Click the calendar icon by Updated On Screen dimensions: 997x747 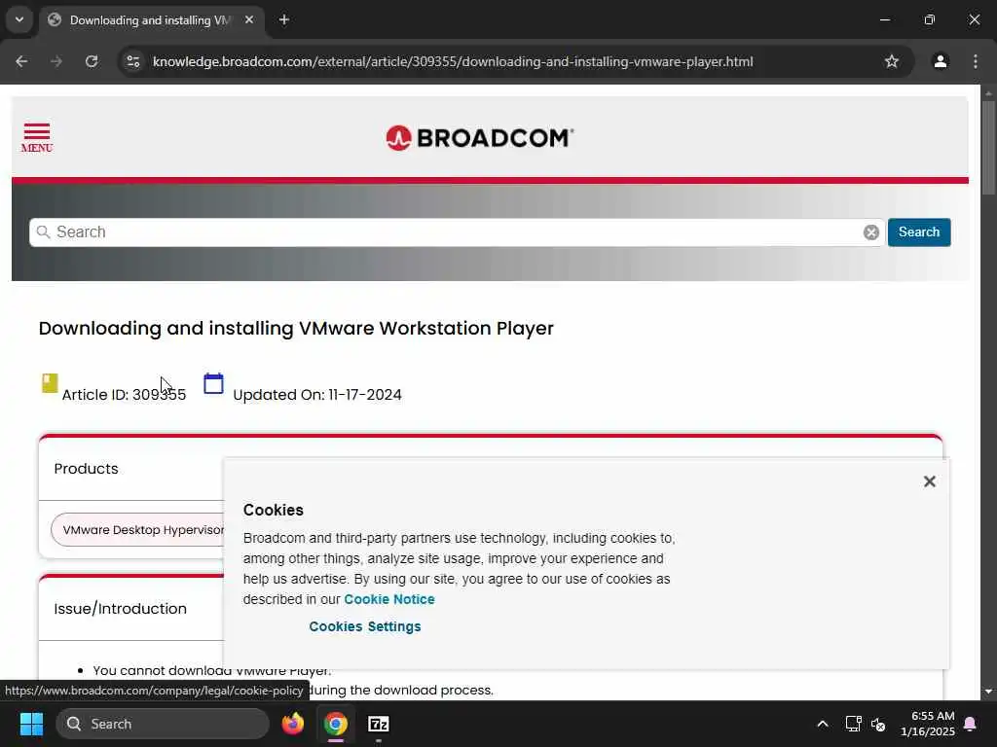213,383
